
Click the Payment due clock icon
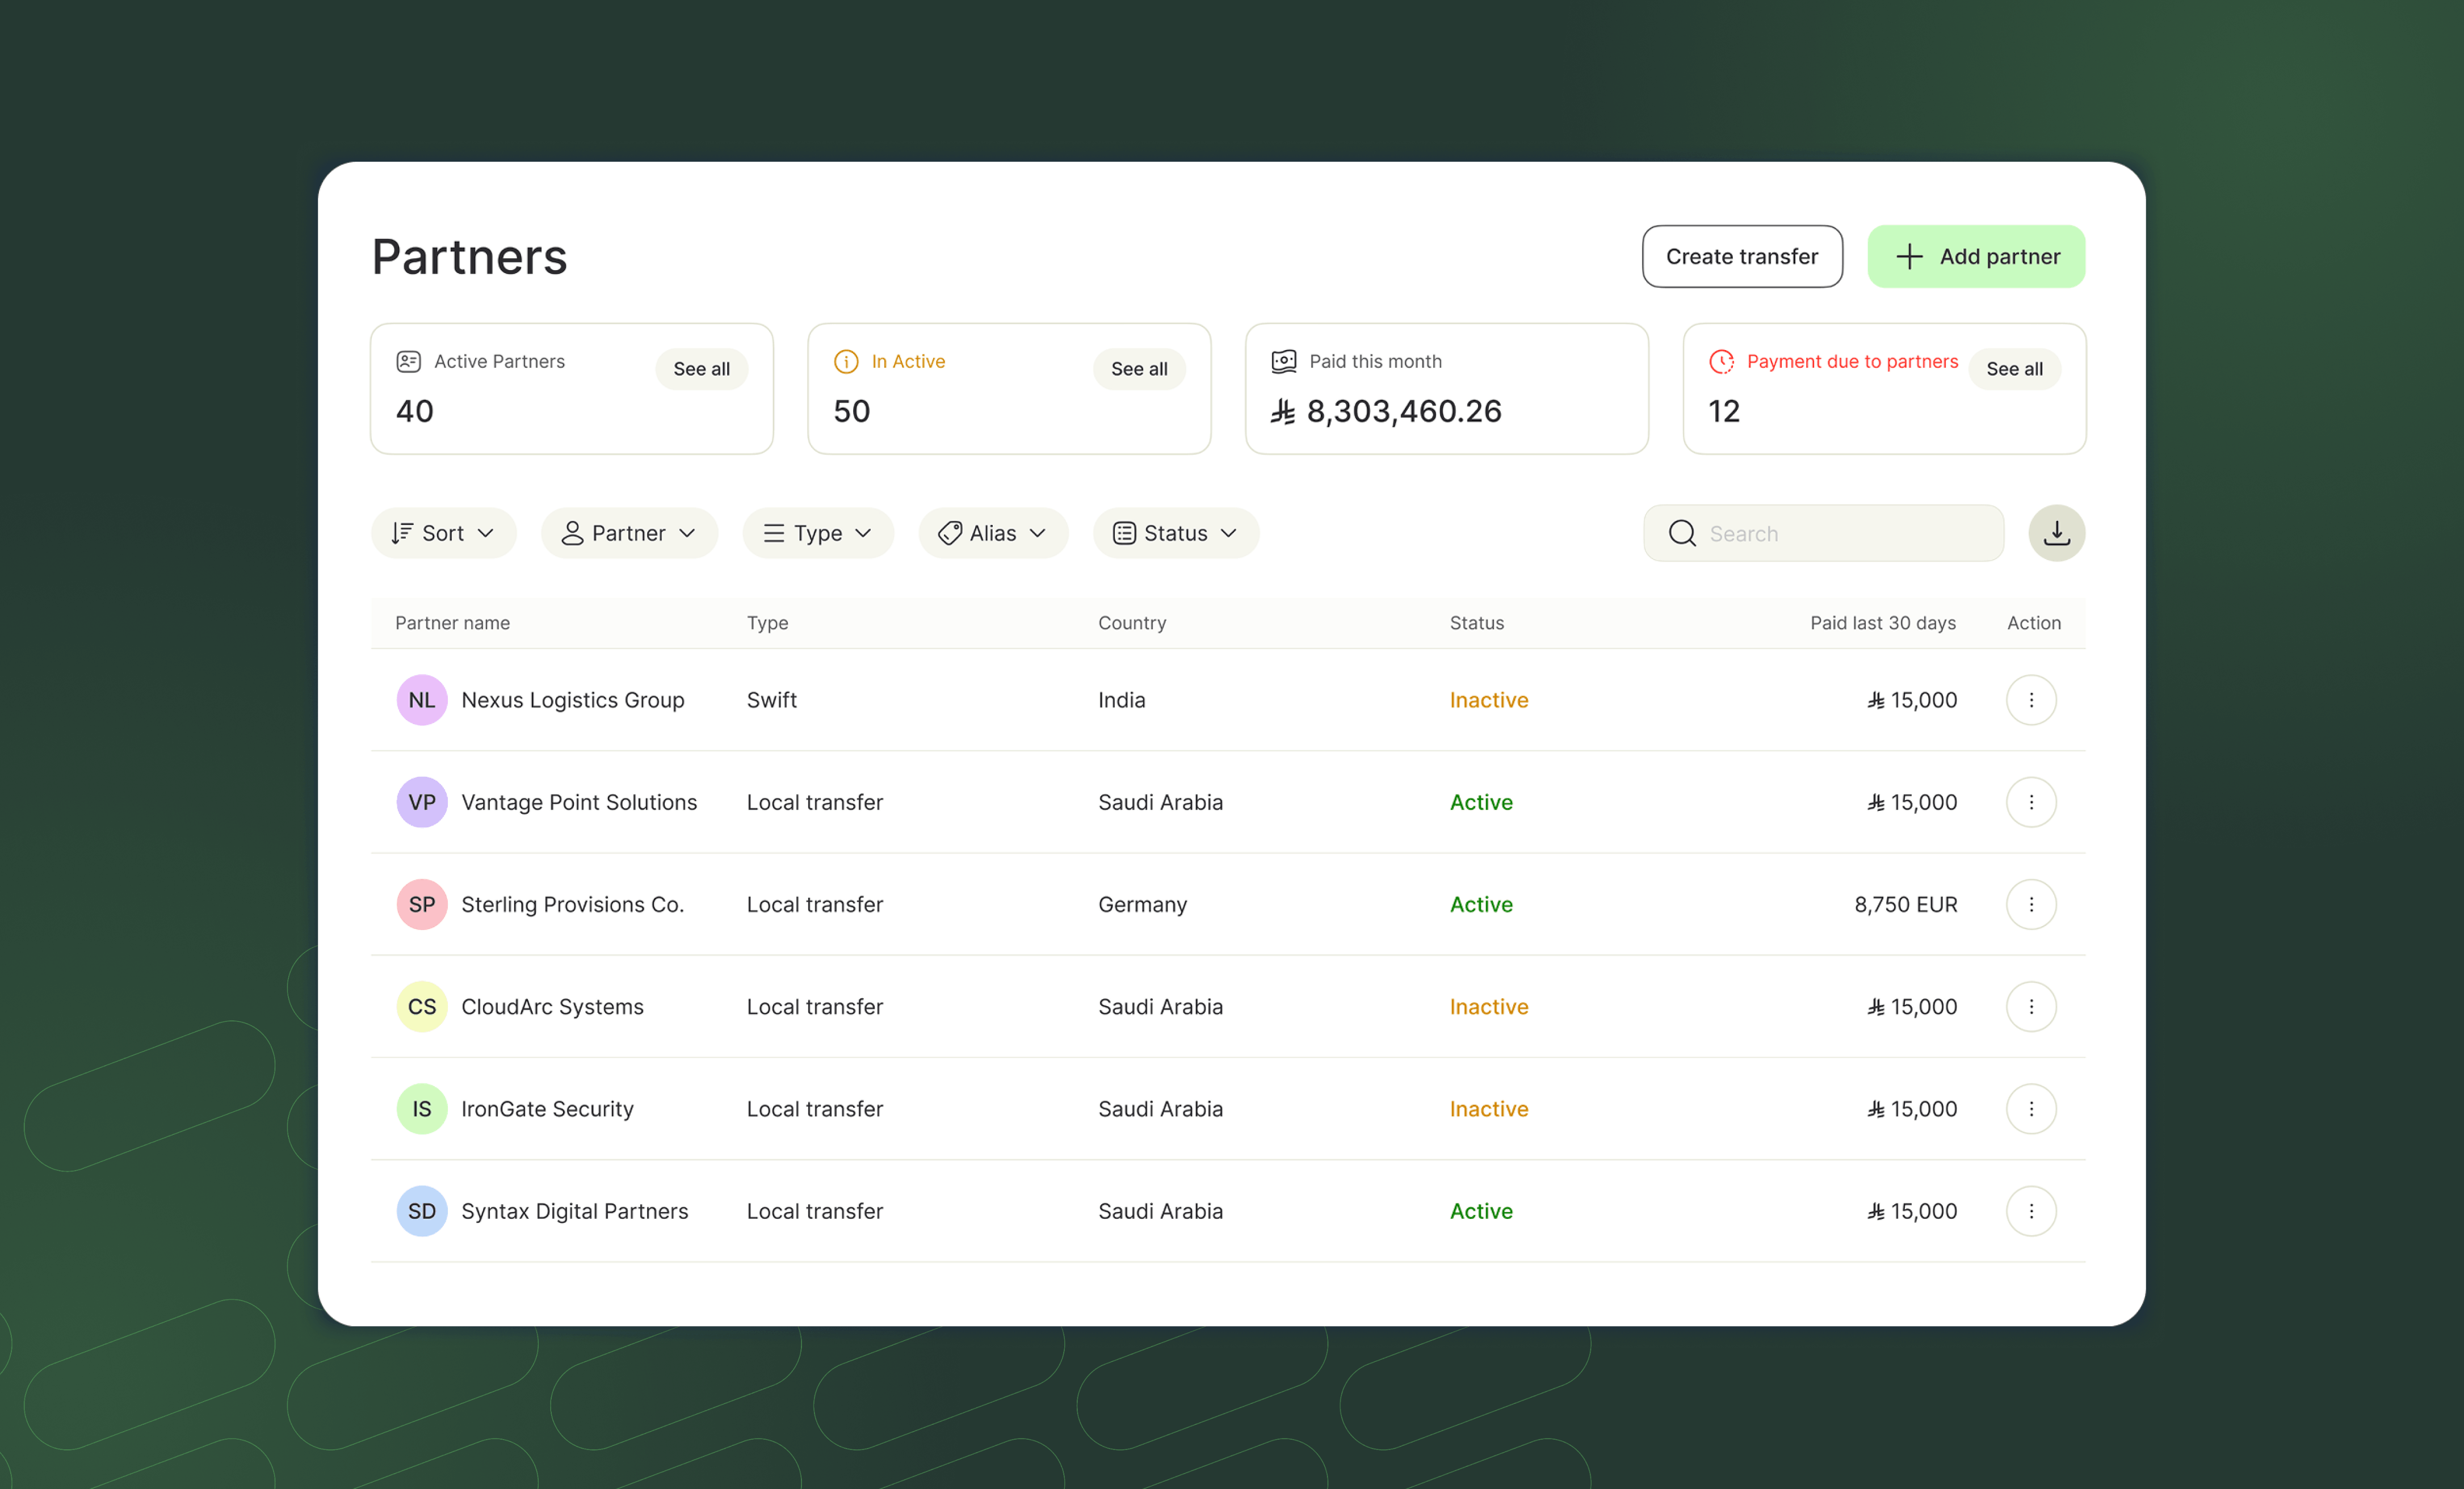point(1721,361)
